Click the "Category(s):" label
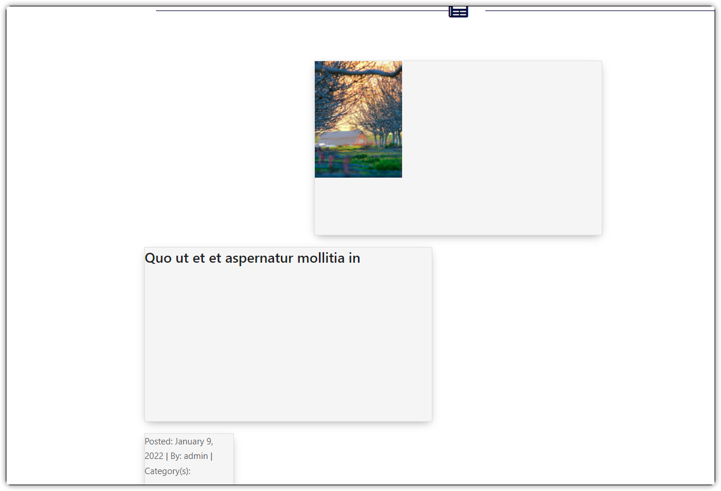Image resolution: width=721 pixels, height=491 pixels. (168, 471)
